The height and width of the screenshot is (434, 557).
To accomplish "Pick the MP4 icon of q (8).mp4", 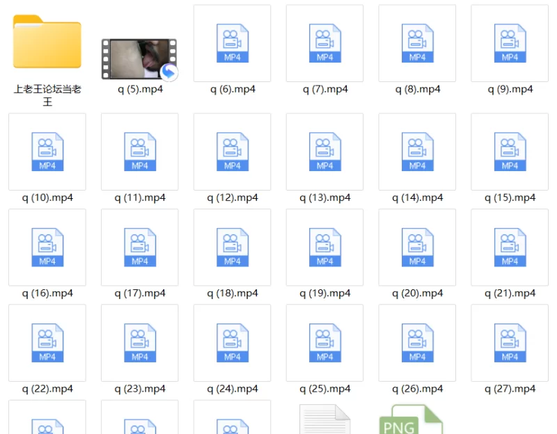I will [417, 43].
